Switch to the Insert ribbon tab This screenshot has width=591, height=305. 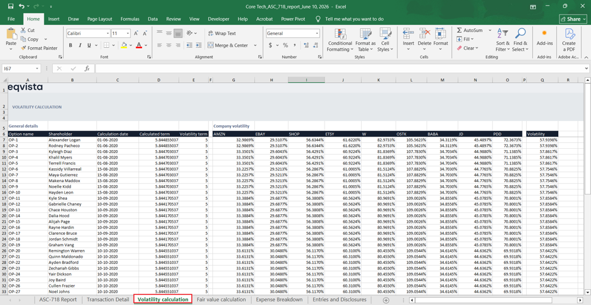pyautogui.click(x=54, y=19)
